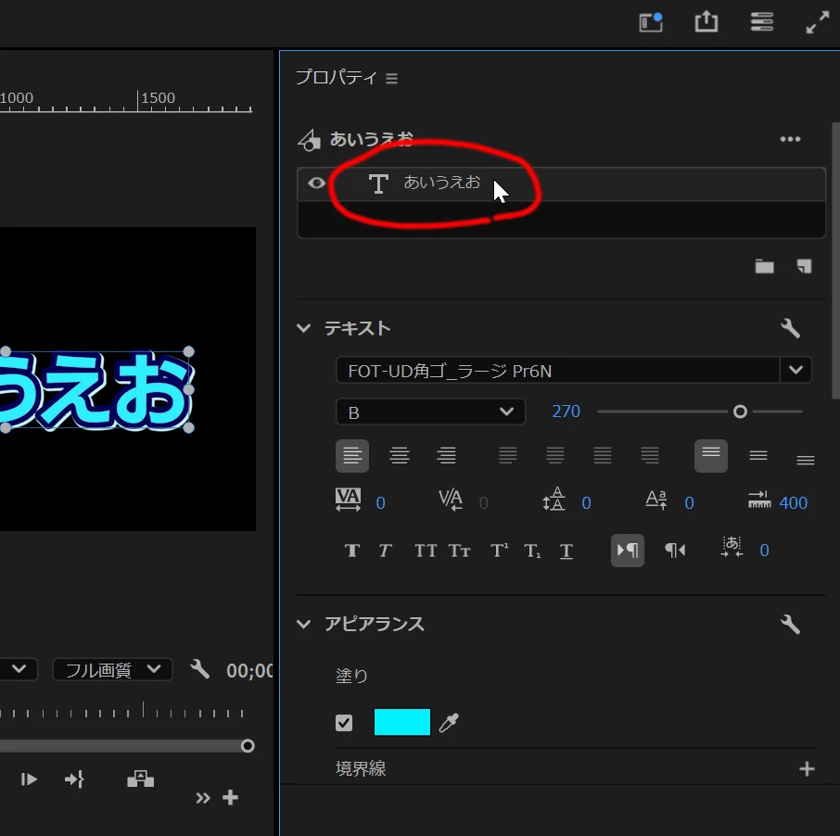
Task: Uncheck the 塗り fill checkbox
Action: pyautogui.click(x=344, y=723)
